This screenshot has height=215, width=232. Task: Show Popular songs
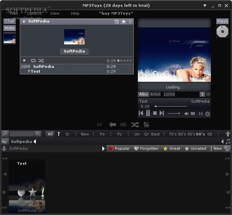[x=119, y=148]
